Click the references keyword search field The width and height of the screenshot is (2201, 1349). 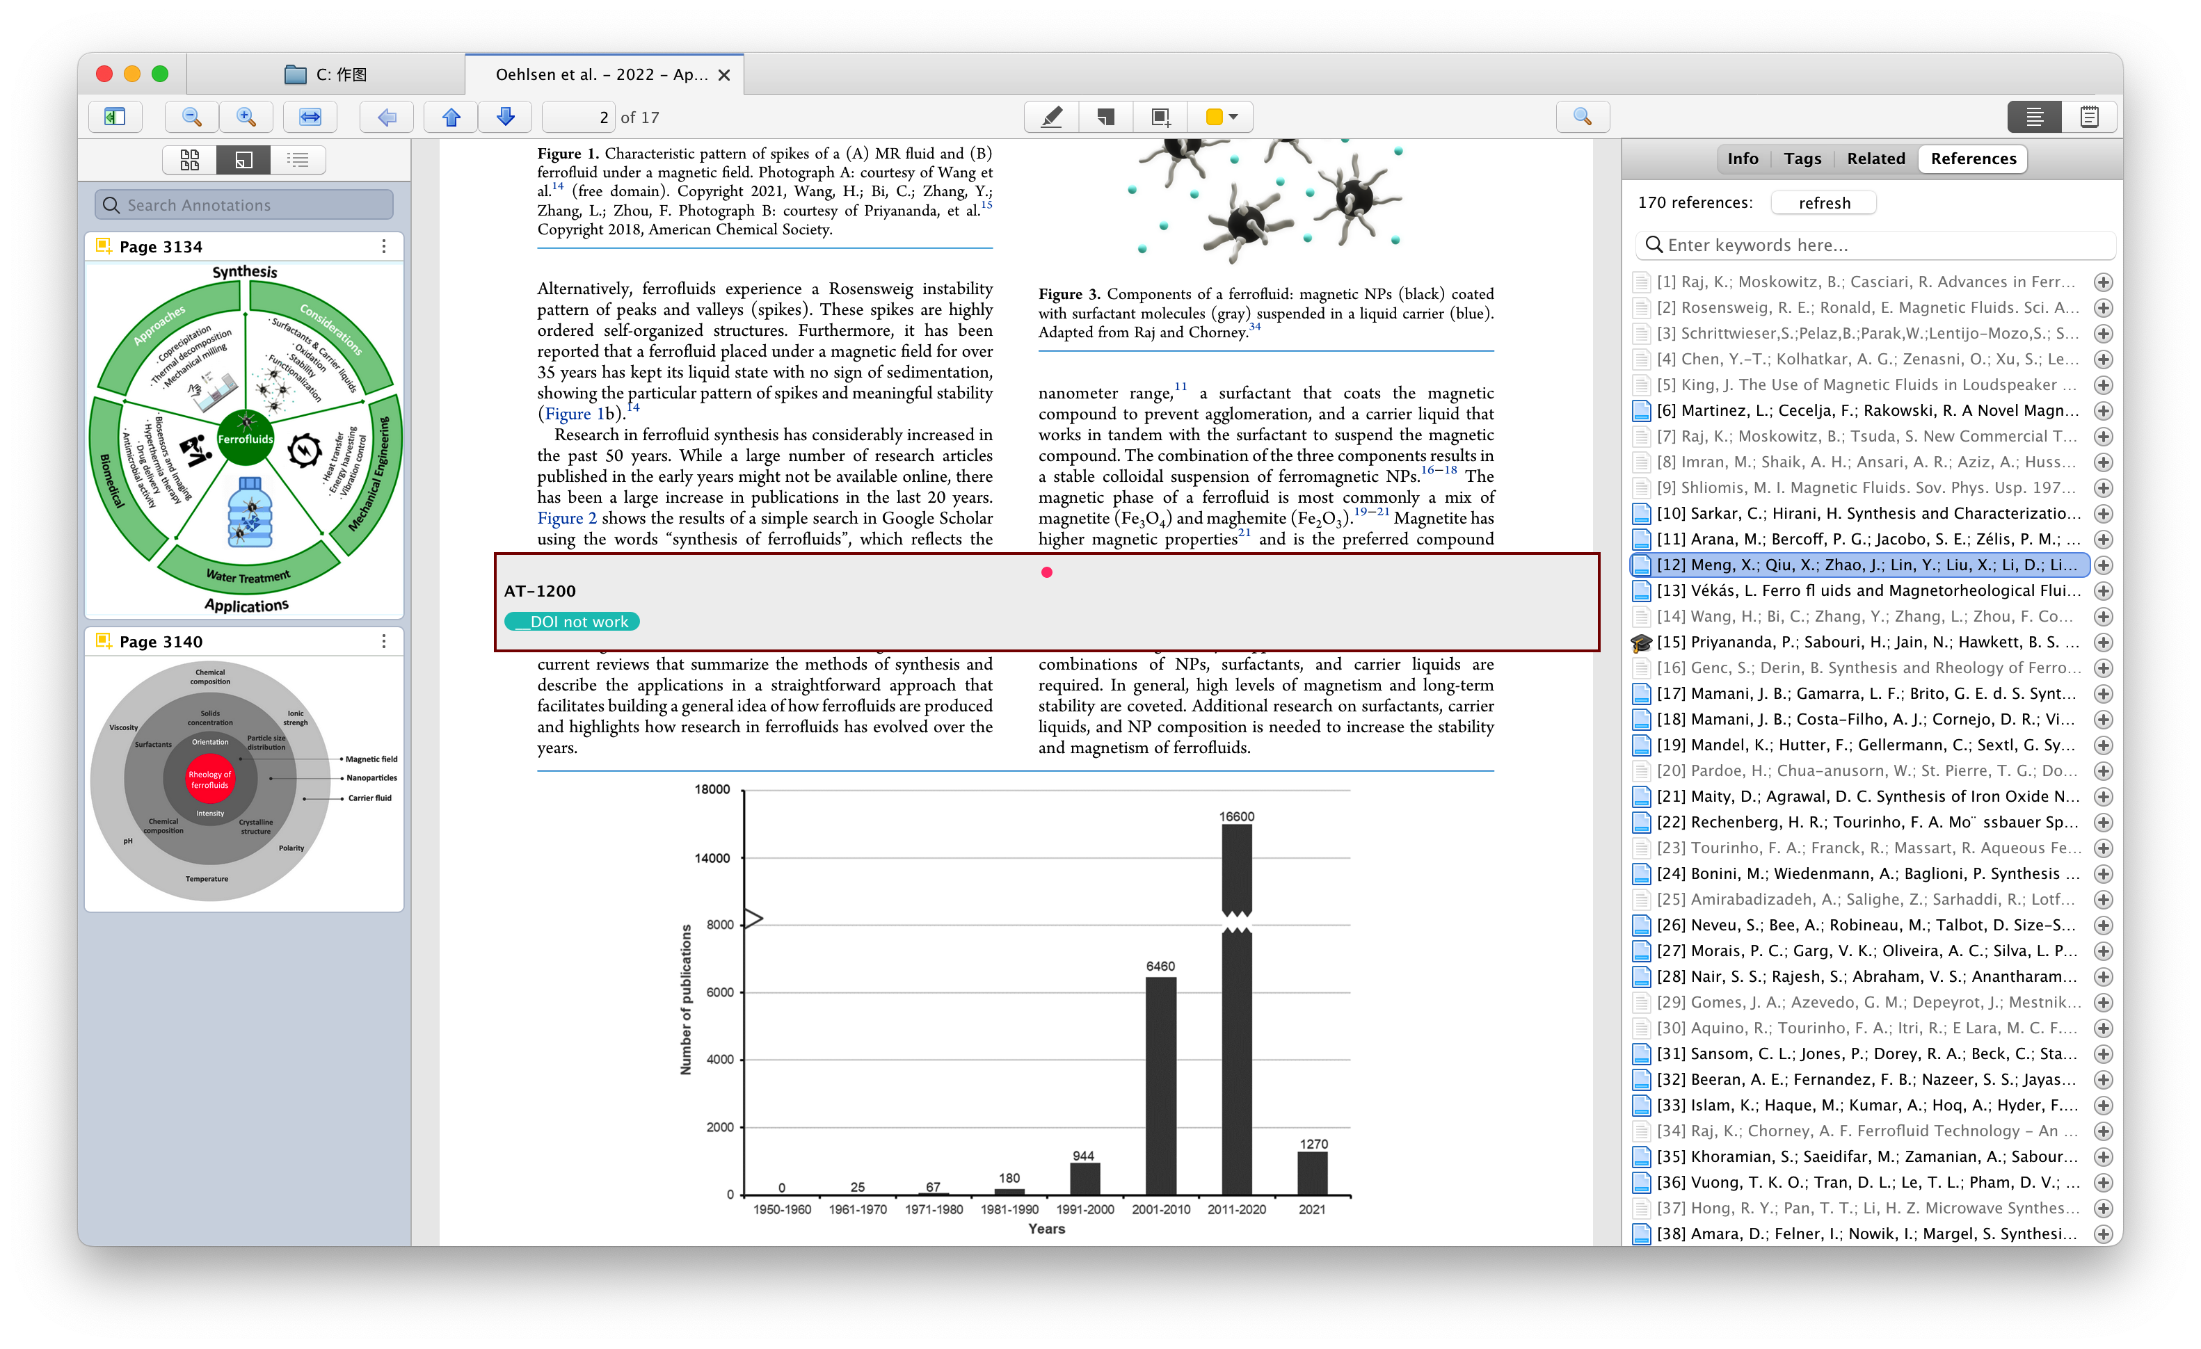click(1877, 245)
